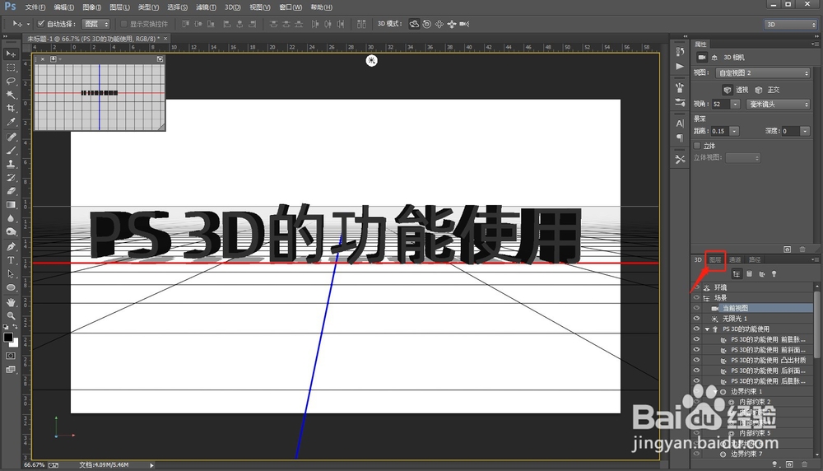The width and height of the screenshot is (823, 471).
Task: Select the Hand tool
Action: tap(11, 302)
